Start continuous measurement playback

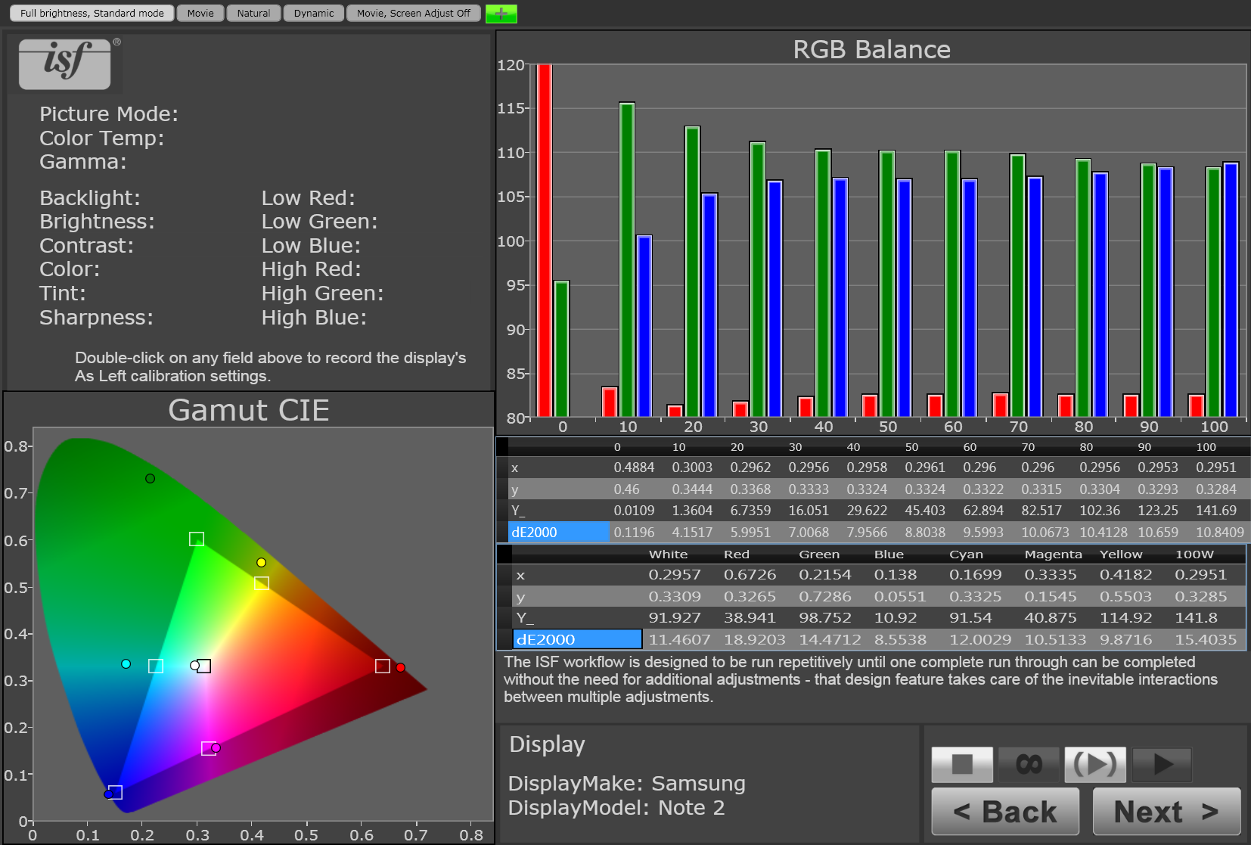pyautogui.click(x=1095, y=764)
